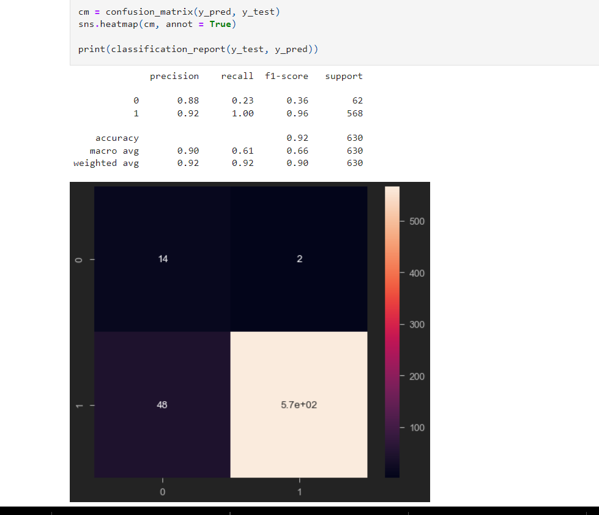Click the weighted avg row text

point(106,163)
